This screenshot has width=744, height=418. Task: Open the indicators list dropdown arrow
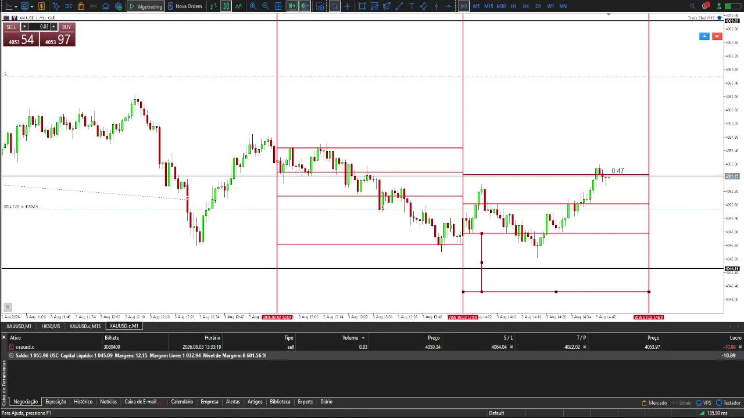31,6
